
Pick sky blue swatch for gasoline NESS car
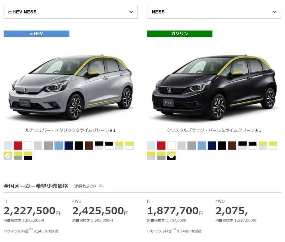(202, 146)
